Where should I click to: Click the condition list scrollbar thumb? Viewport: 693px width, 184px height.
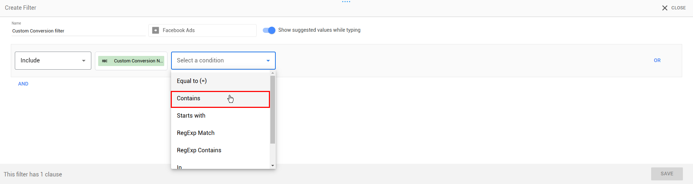(273, 110)
